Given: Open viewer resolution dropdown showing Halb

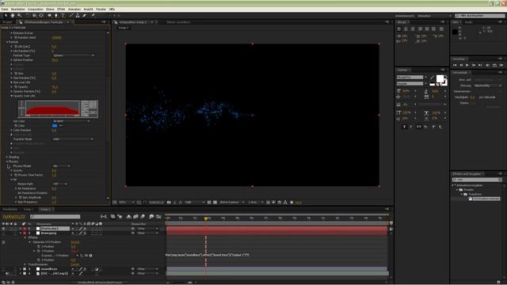Looking at the screenshot, I should [x=195, y=203].
